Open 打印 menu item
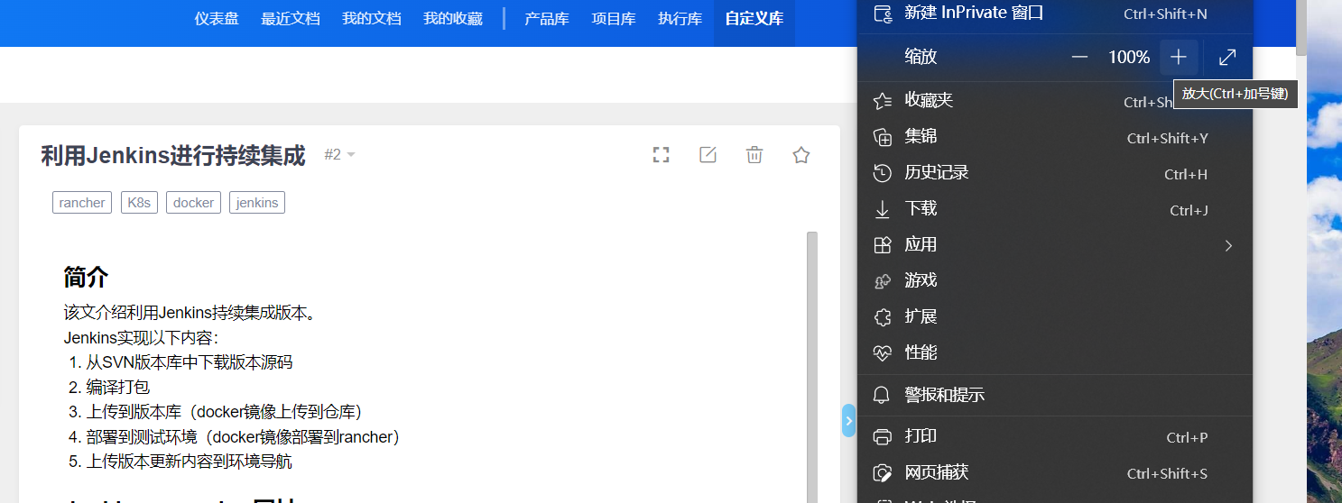Image resolution: width=1342 pixels, height=503 pixels. (1055, 436)
